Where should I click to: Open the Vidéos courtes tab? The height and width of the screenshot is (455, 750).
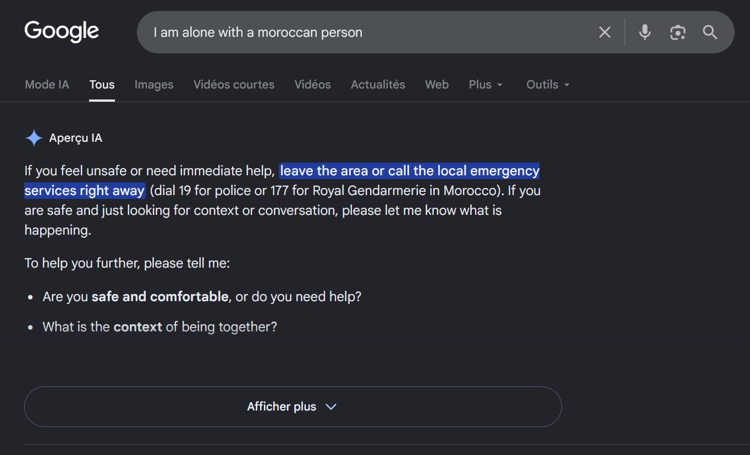pyautogui.click(x=234, y=85)
